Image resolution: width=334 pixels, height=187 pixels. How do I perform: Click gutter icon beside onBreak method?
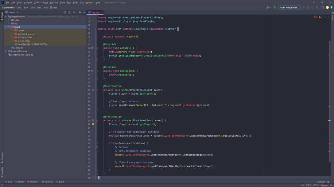[x=93, y=120]
